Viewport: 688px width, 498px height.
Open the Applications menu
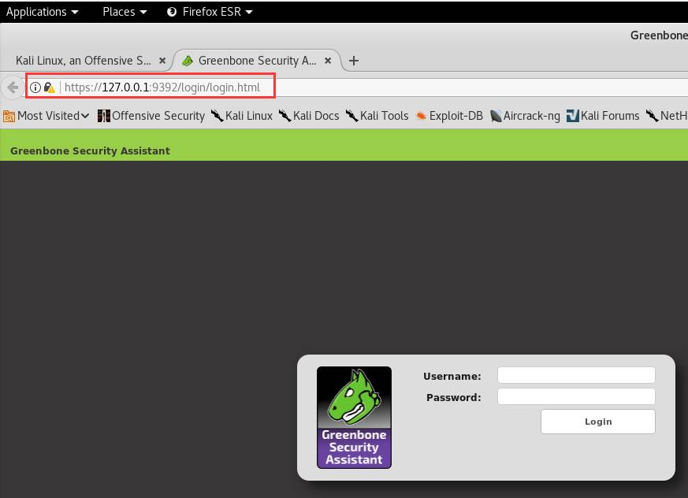[42, 12]
